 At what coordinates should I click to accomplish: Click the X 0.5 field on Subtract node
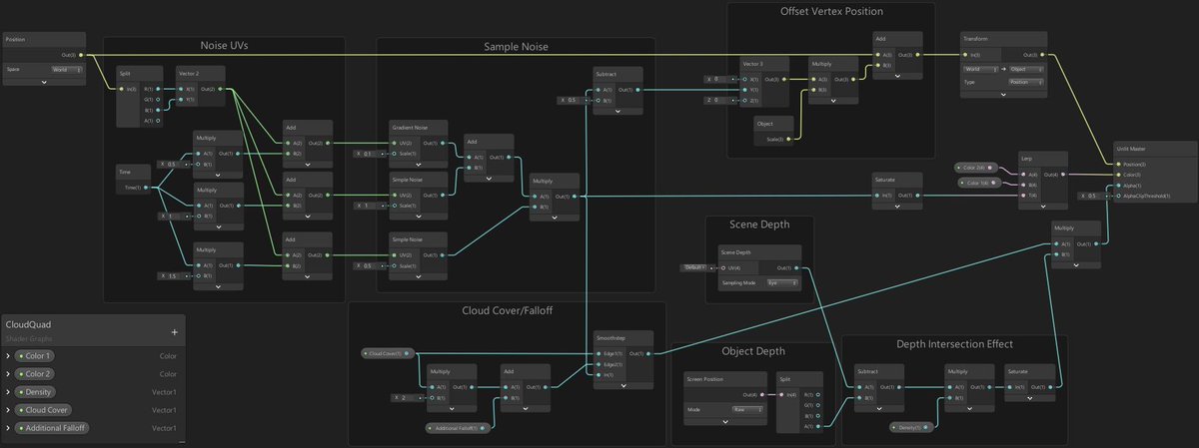coord(568,100)
